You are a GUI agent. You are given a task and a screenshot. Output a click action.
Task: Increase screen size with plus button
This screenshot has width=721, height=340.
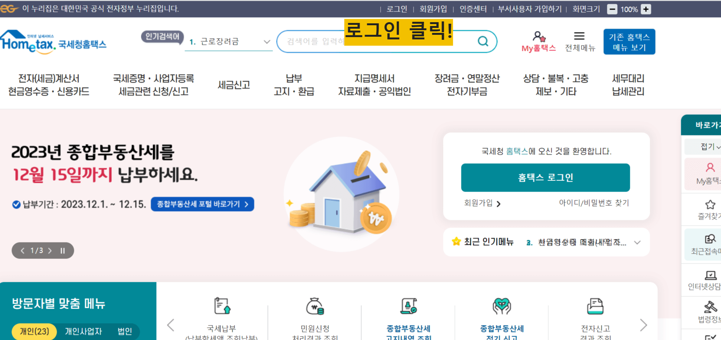pos(646,9)
